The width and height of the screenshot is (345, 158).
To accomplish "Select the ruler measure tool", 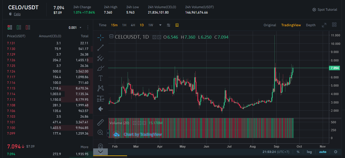I will 101,122.
